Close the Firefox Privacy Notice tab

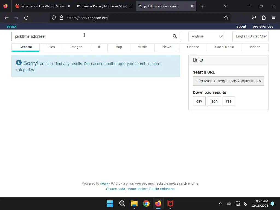130,6
